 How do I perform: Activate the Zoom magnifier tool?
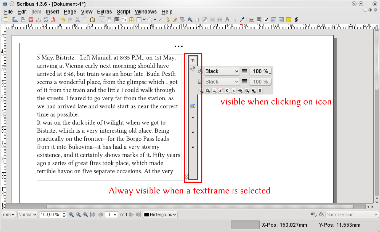(190, 20)
